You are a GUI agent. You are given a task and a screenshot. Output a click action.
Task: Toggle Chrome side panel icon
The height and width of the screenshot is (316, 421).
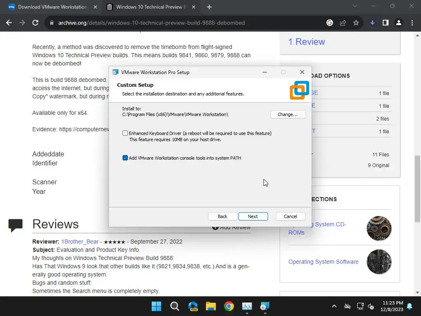tap(385, 23)
